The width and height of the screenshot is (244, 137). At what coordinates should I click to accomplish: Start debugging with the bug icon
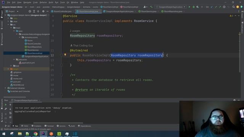194,7
